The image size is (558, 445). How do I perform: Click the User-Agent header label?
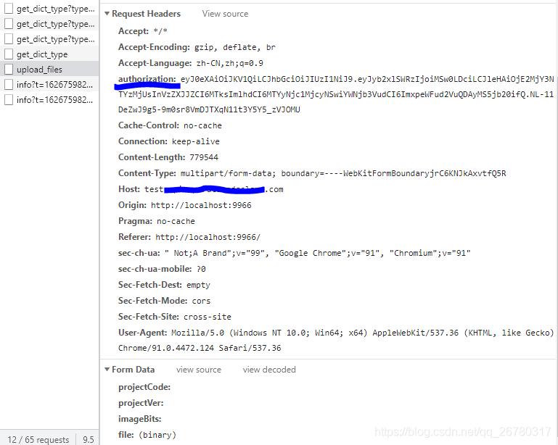tap(143, 333)
